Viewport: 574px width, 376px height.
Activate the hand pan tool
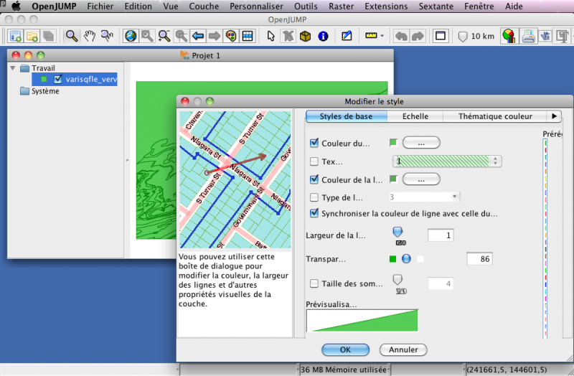click(90, 35)
